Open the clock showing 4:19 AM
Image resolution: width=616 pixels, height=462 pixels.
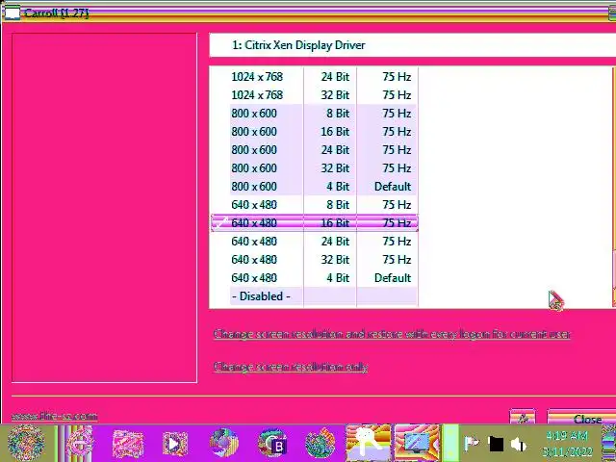point(567,443)
